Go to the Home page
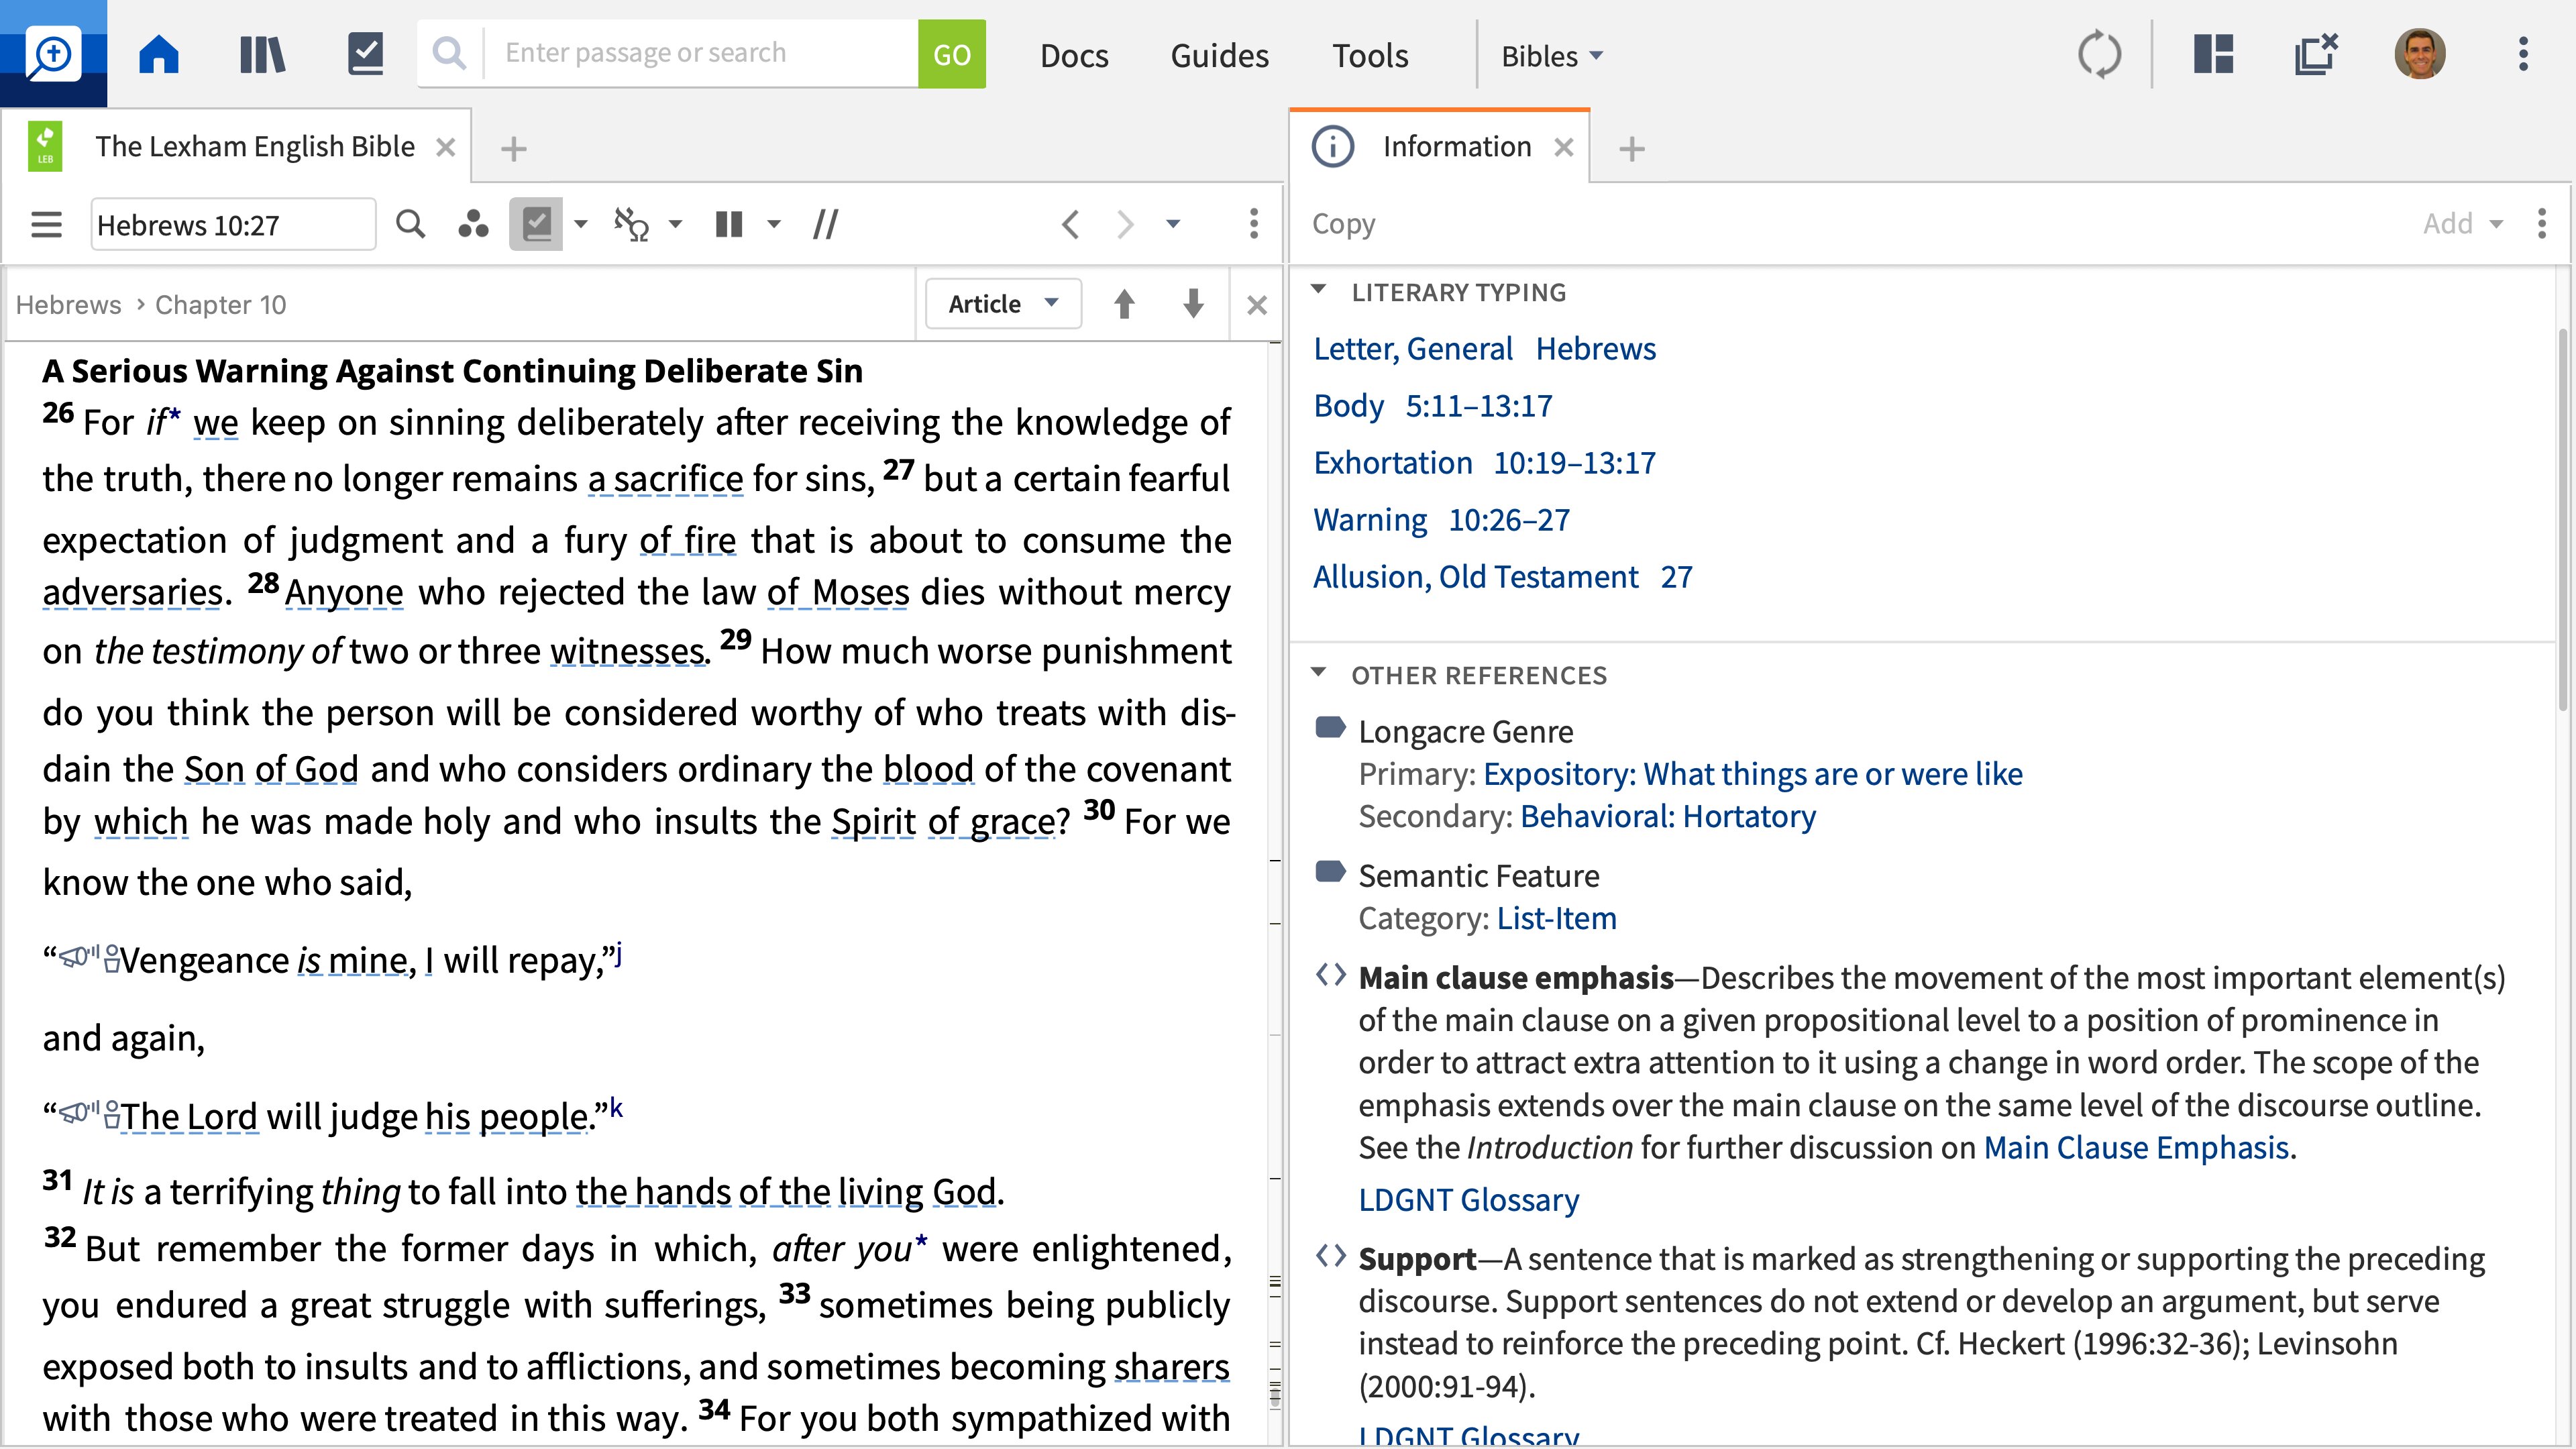2576x1449 pixels. tap(159, 54)
